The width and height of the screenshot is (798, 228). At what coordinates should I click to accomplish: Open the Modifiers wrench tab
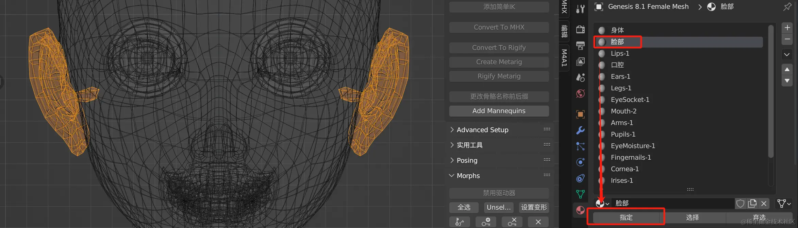pyautogui.click(x=580, y=130)
